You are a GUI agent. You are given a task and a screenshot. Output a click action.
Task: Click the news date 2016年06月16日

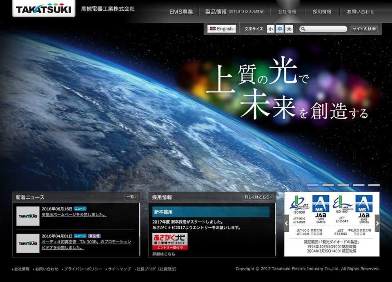pos(57,209)
